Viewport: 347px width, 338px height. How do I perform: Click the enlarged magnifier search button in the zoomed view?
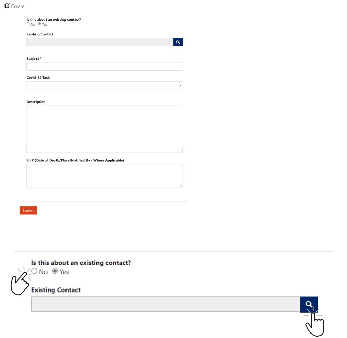(309, 304)
